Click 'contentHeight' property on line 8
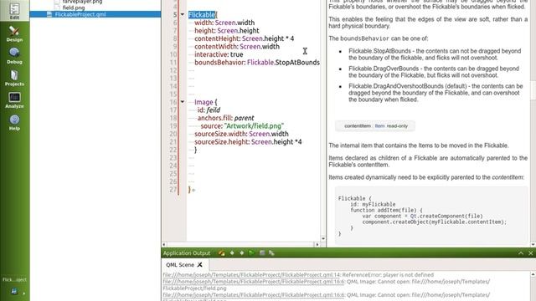The height and width of the screenshot is (301, 536). click(x=217, y=38)
